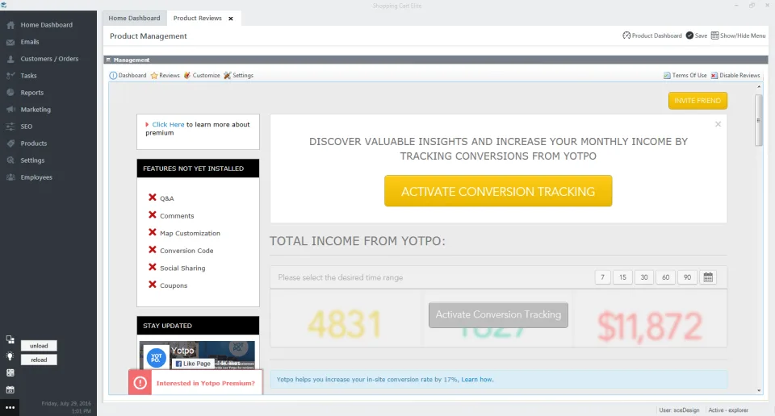Open the Dashboard view in Management toolbar

pos(128,76)
